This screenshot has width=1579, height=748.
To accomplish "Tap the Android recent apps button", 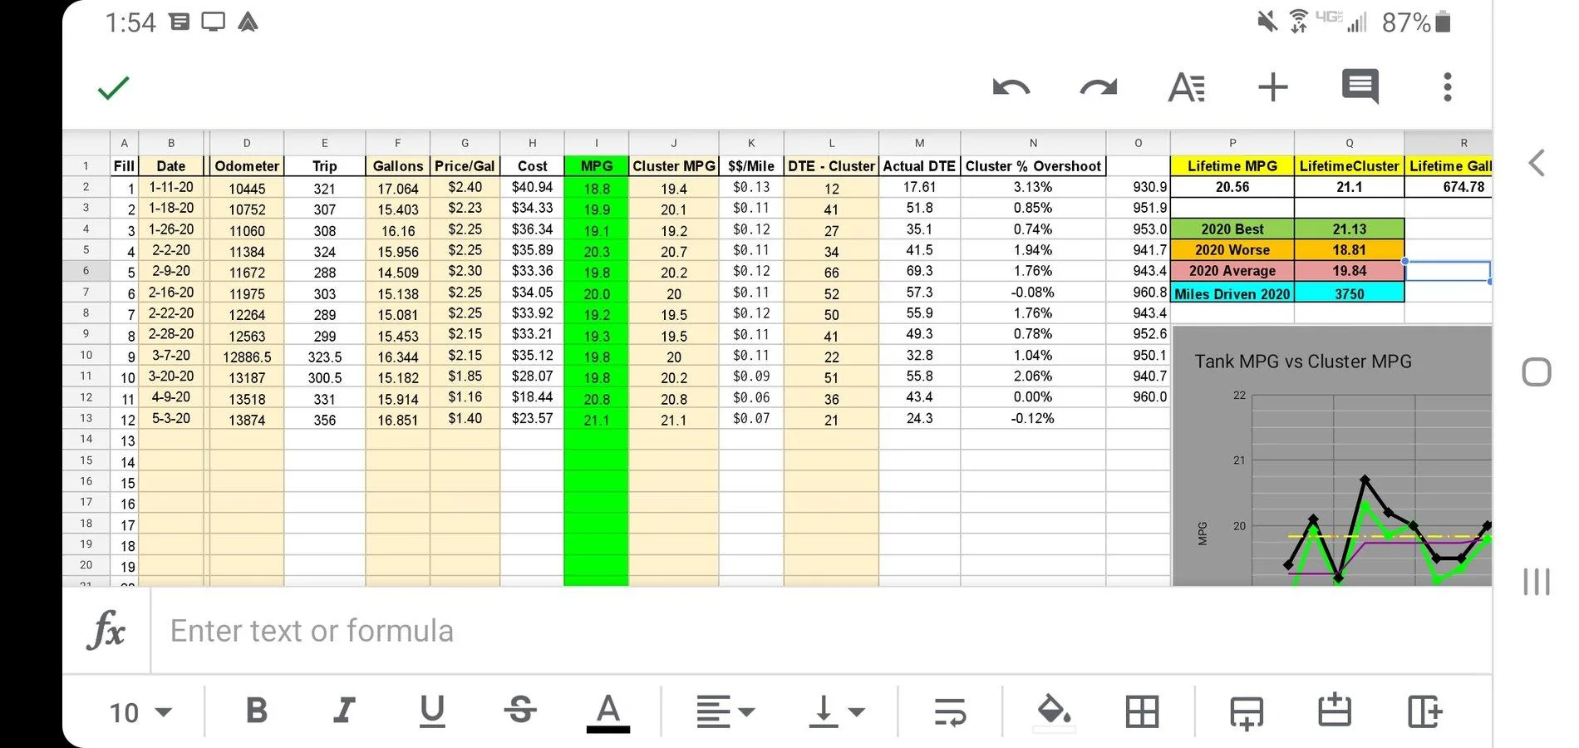I will pyautogui.click(x=1537, y=581).
